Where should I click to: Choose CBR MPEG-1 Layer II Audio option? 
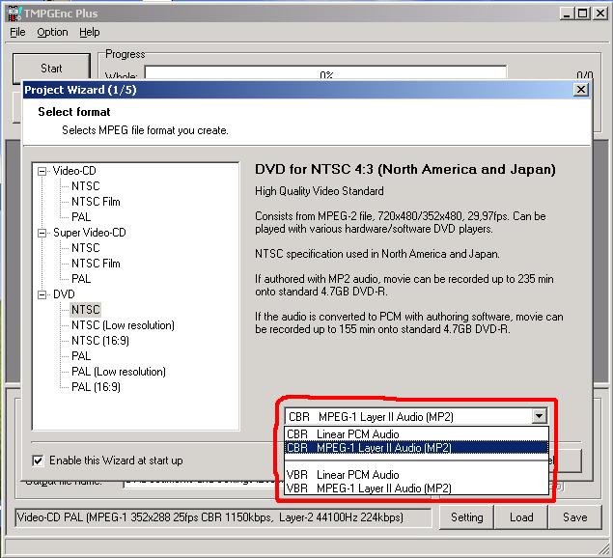pos(416,447)
